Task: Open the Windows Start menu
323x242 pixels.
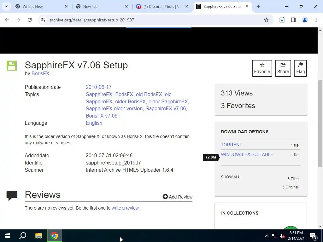Action: tap(8, 236)
